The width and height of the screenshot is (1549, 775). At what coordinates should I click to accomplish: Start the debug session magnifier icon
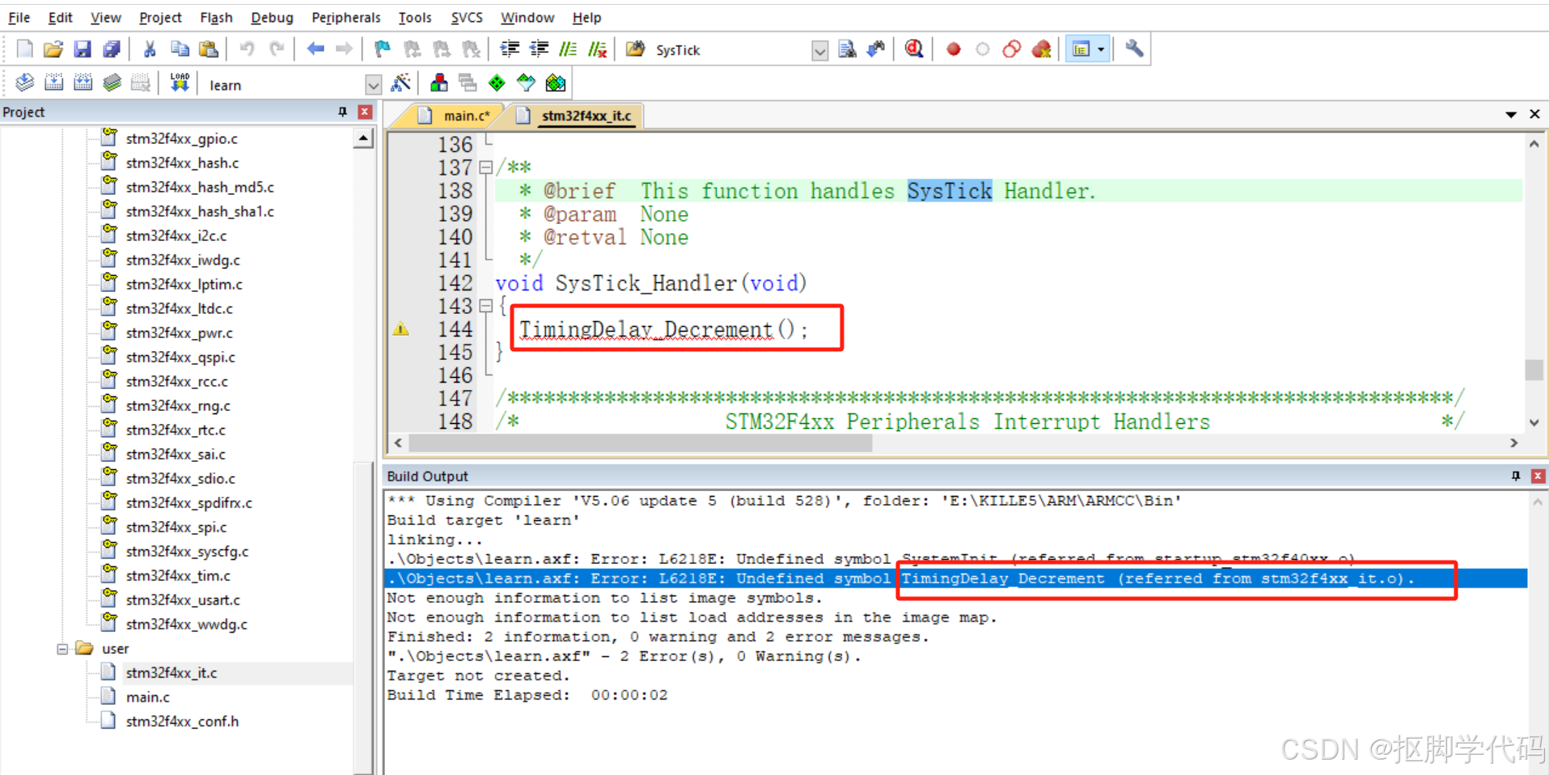(914, 49)
